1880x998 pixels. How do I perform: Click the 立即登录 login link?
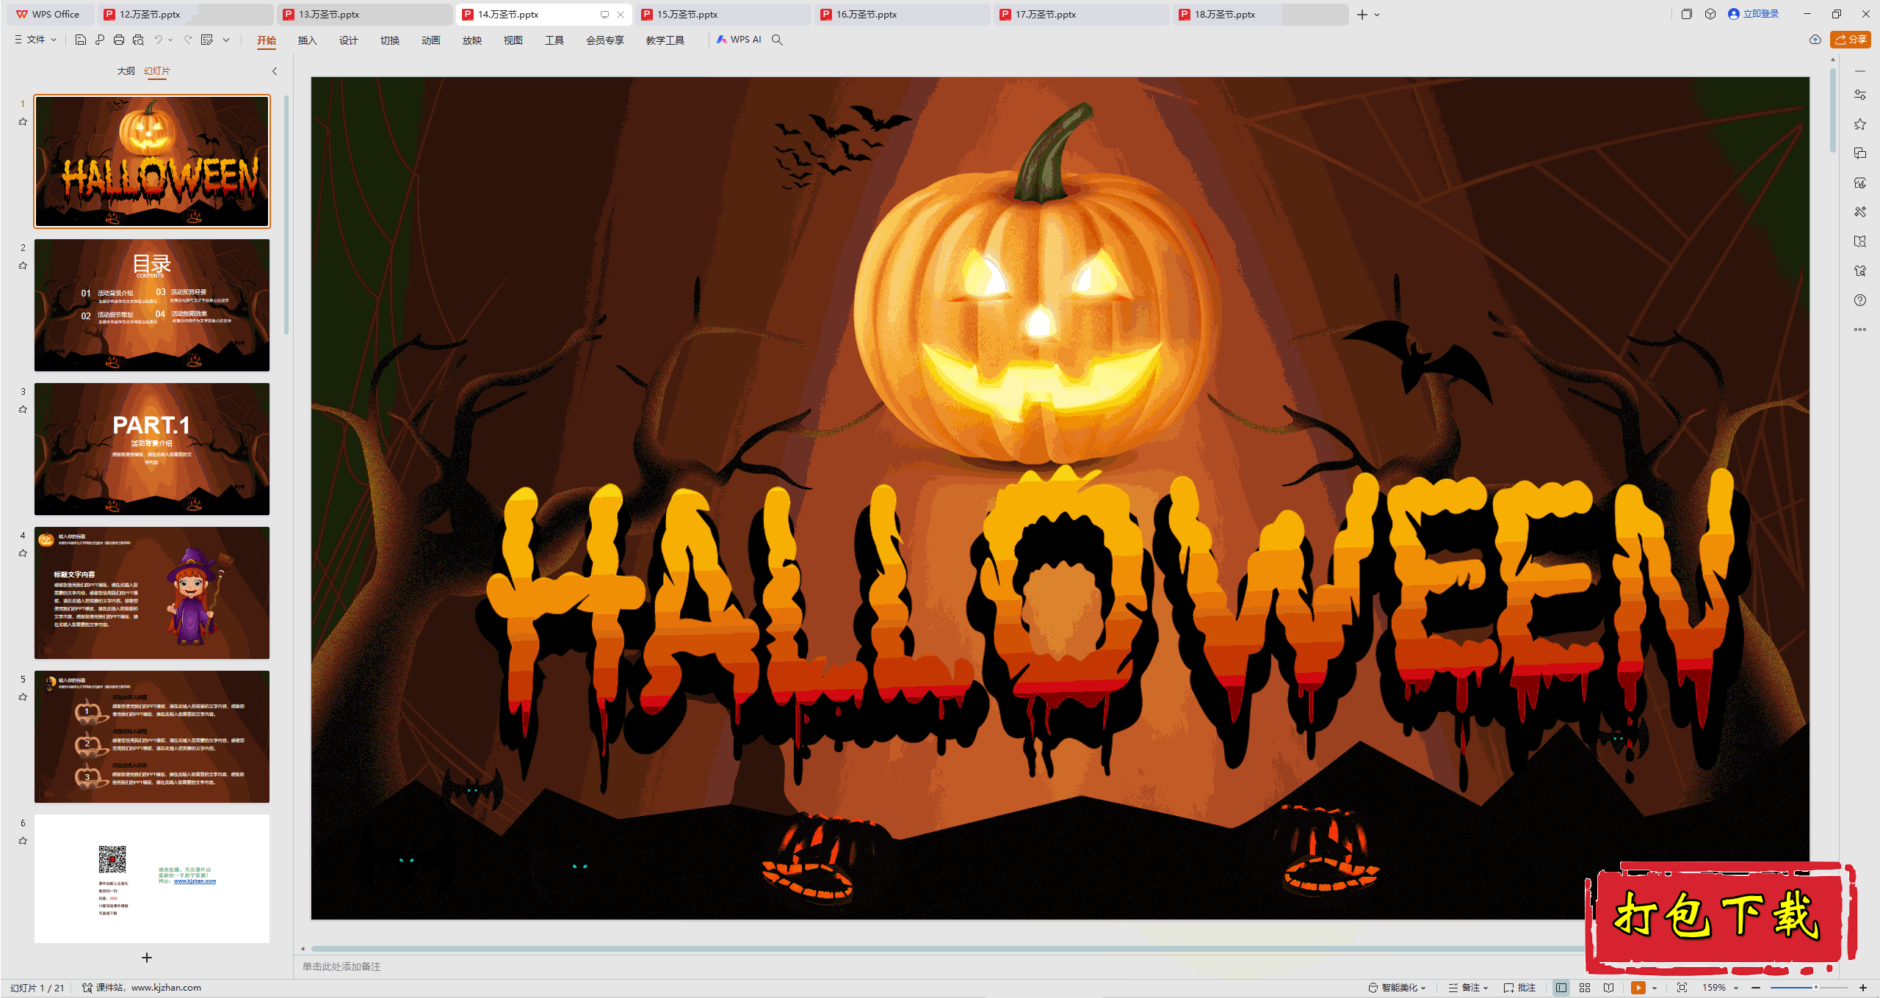tap(1754, 14)
